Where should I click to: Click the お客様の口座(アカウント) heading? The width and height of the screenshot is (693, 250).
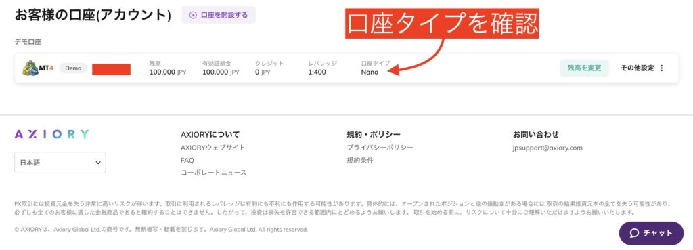tap(93, 15)
